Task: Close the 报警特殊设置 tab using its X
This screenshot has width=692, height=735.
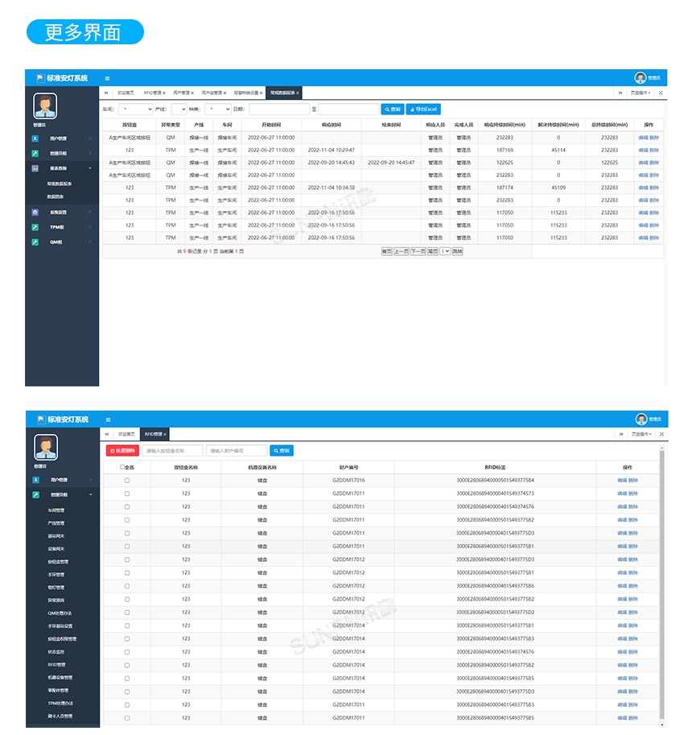Action: (x=261, y=93)
